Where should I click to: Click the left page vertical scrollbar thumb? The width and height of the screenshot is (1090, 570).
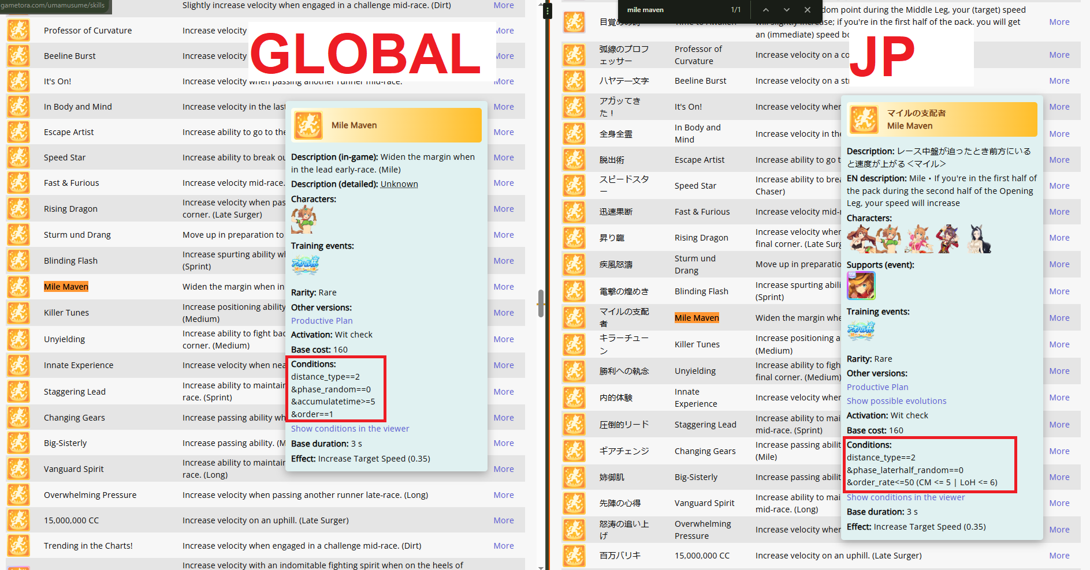point(541,303)
